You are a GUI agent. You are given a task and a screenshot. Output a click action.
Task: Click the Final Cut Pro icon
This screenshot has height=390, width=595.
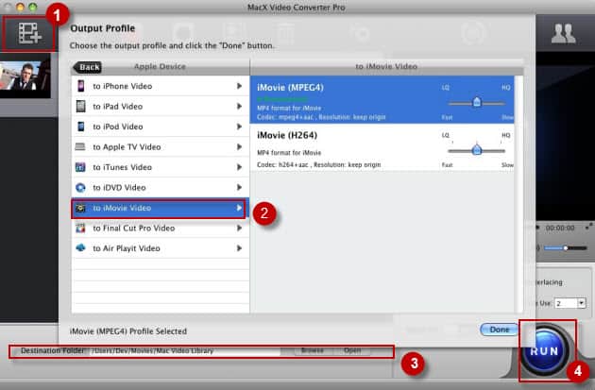[x=80, y=228]
